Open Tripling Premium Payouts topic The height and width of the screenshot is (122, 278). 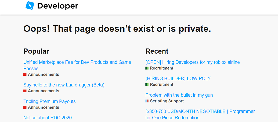(x=49, y=101)
